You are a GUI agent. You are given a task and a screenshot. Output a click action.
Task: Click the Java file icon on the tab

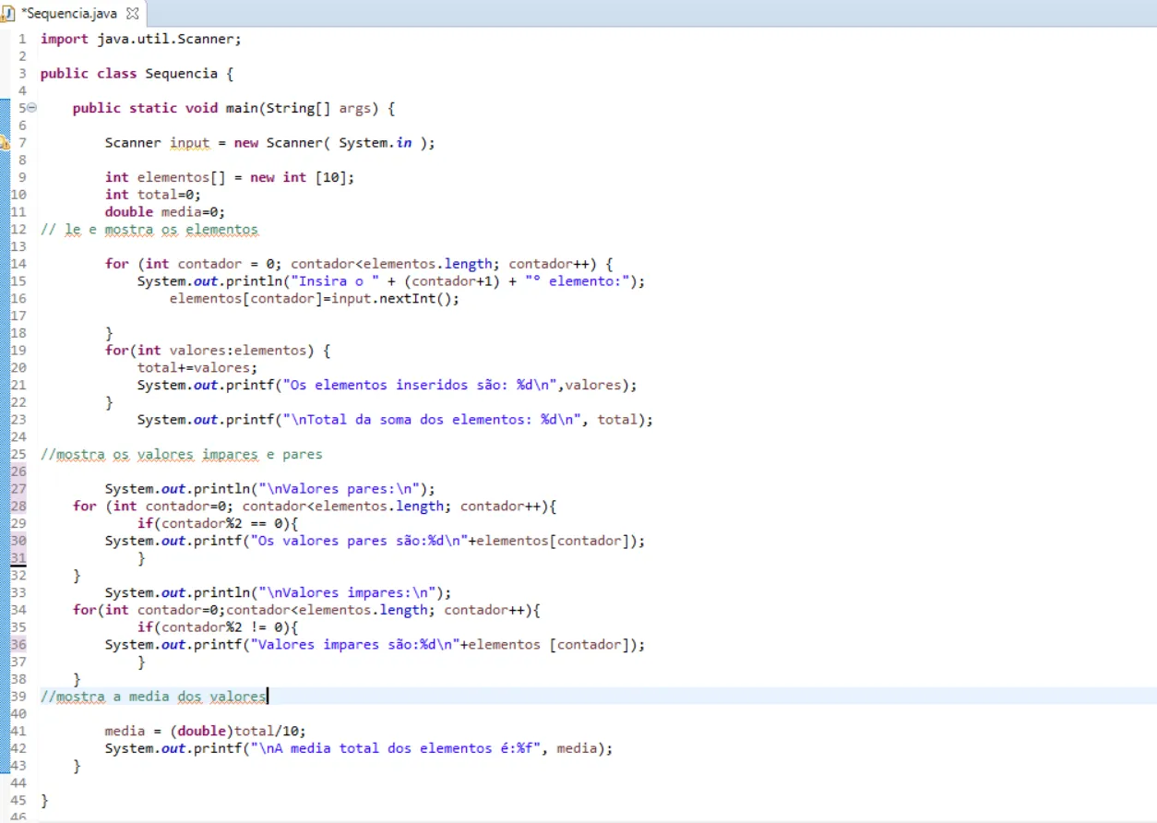tap(9, 14)
